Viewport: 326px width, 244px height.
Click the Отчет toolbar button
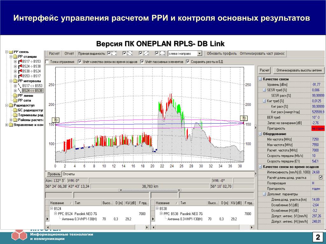[x=69, y=53]
